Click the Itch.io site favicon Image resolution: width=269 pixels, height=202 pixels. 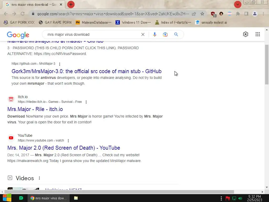click(x=11, y=99)
